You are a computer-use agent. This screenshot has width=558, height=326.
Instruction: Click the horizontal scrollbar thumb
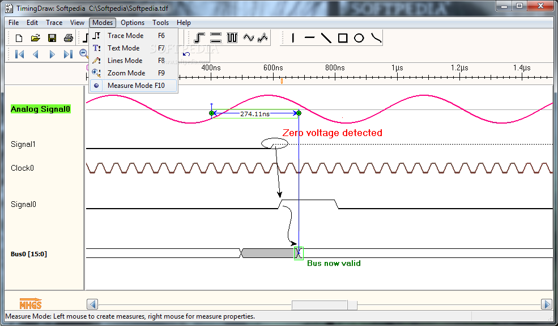coord(324,304)
